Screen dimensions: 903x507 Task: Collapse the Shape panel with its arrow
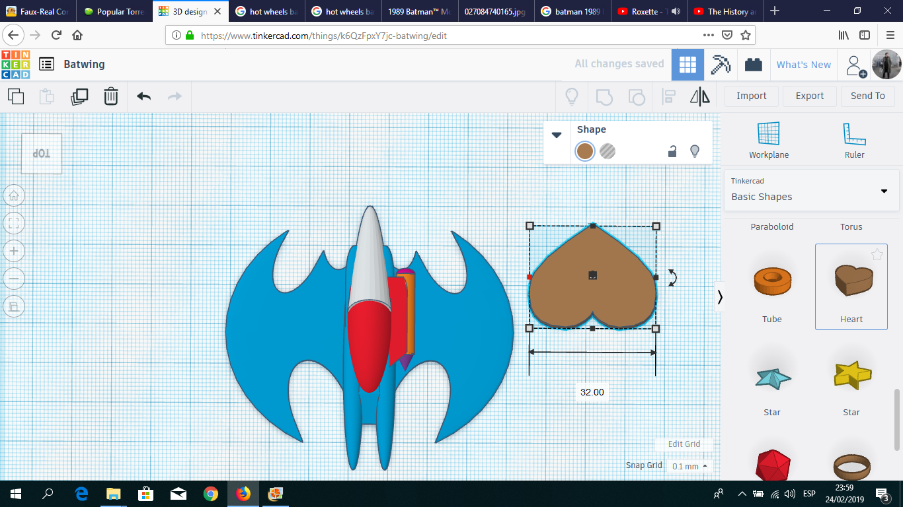(x=556, y=135)
